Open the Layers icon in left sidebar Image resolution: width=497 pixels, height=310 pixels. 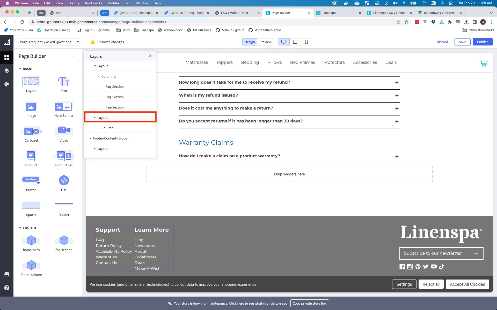coord(7,71)
